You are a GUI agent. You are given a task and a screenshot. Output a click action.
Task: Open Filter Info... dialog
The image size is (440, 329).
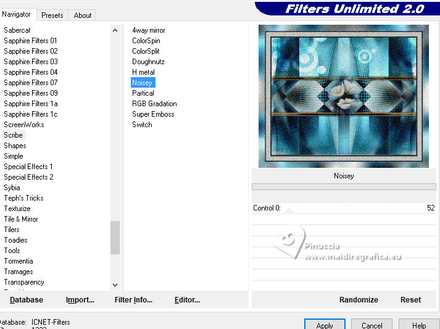coord(133,300)
